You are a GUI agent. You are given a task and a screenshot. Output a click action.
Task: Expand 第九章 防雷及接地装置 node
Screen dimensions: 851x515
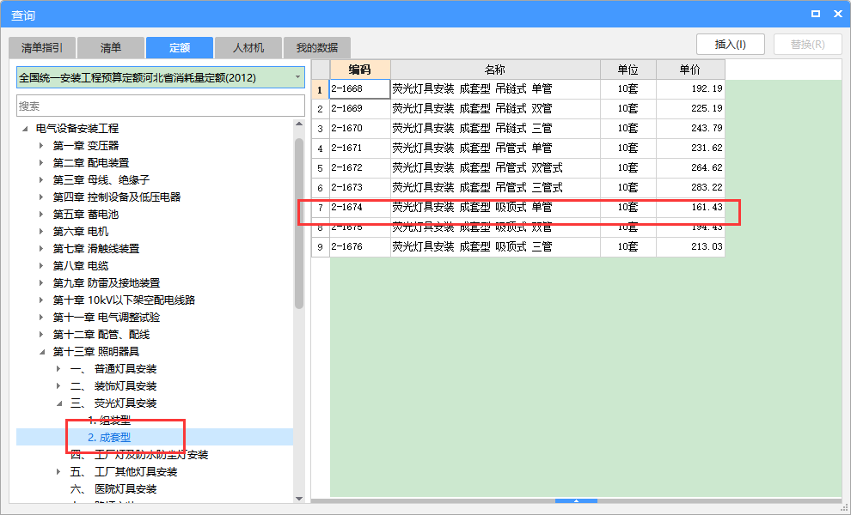41,283
